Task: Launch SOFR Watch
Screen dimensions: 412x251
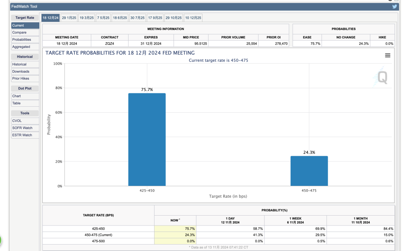Action: 25,128
